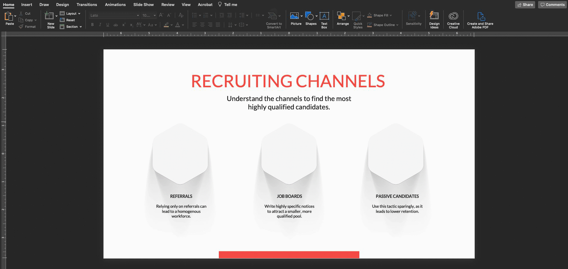
Task: Select the Format Painter icon
Action: [21, 26]
